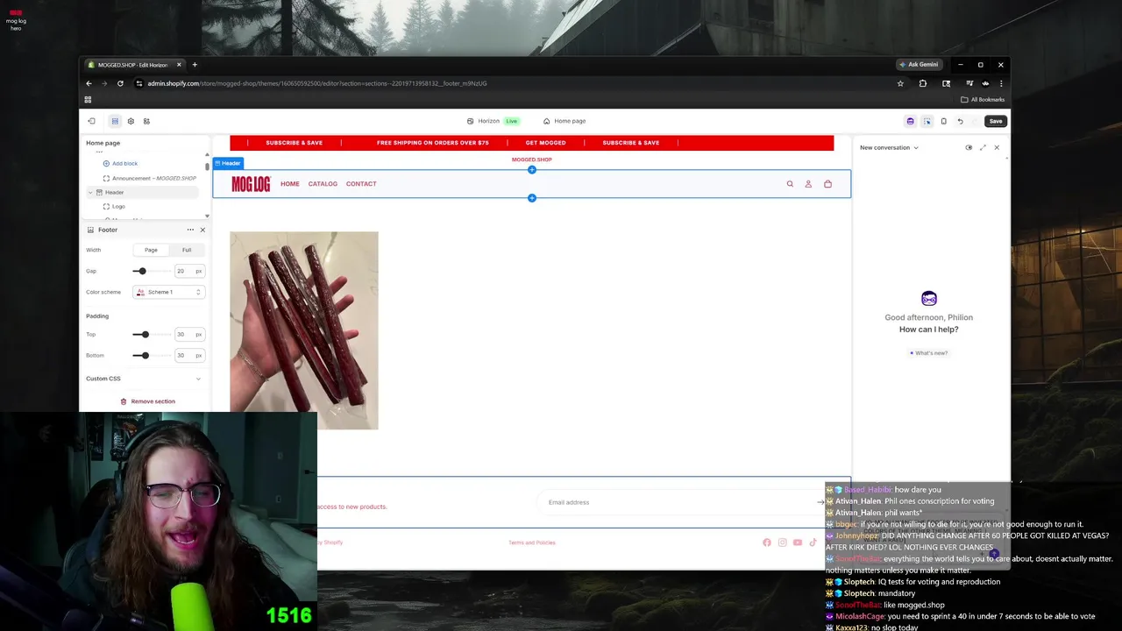Open the footer YouTube icon

pos(798,542)
